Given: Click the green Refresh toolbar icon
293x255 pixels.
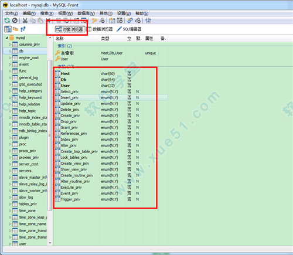Looking at the screenshot, I should pyautogui.click(x=7, y=21).
